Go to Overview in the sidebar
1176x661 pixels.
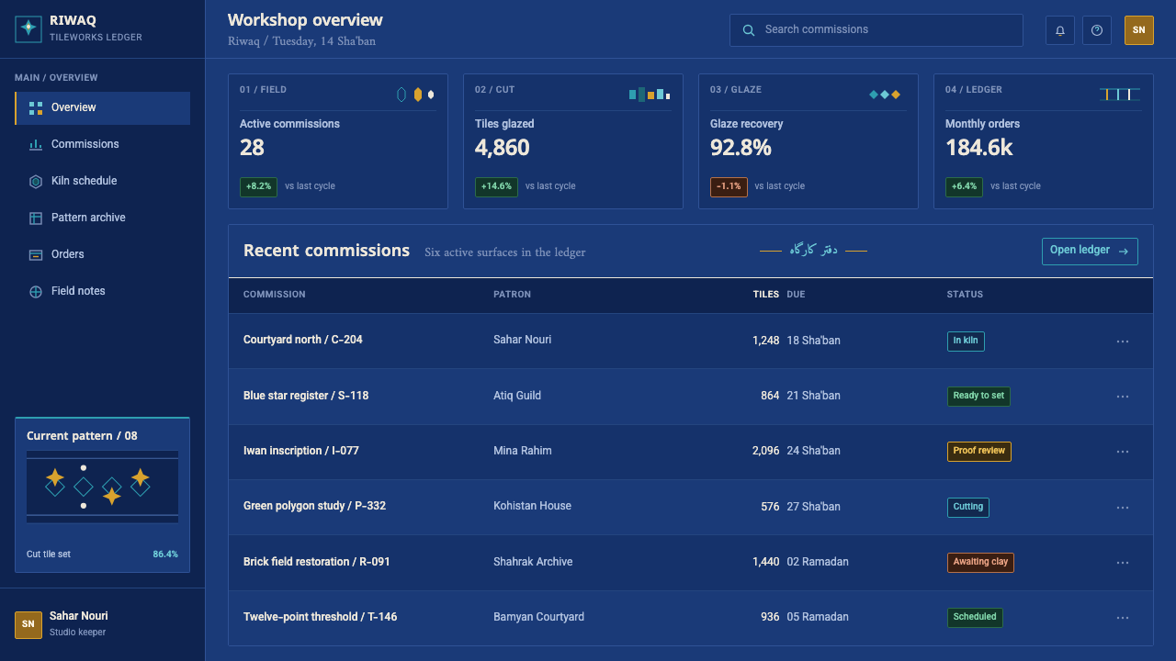[103, 108]
